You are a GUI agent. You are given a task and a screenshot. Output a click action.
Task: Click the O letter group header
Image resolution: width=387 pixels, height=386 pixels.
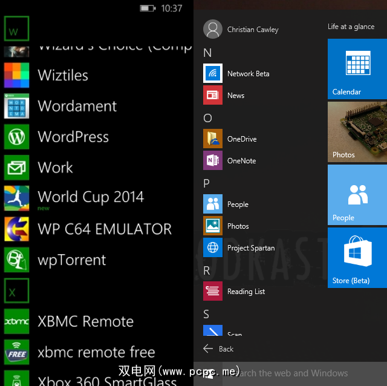pos(208,118)
